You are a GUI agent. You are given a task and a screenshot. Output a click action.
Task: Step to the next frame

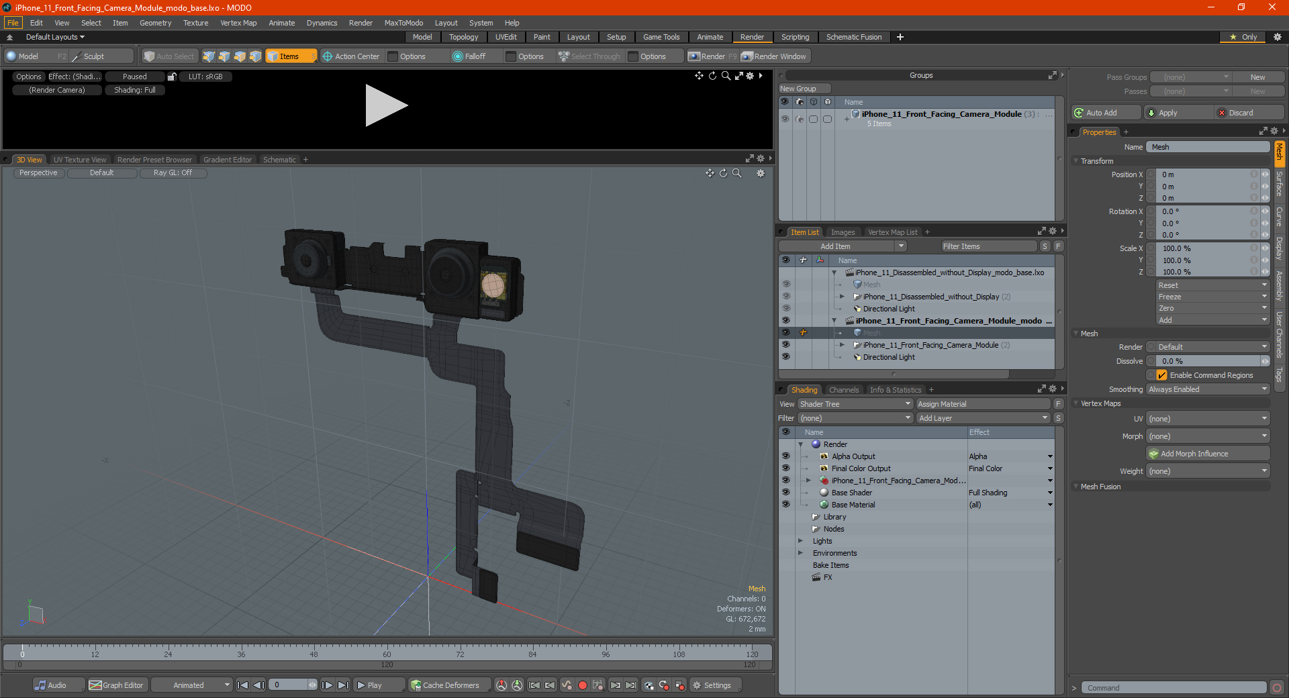pos(327,685)
